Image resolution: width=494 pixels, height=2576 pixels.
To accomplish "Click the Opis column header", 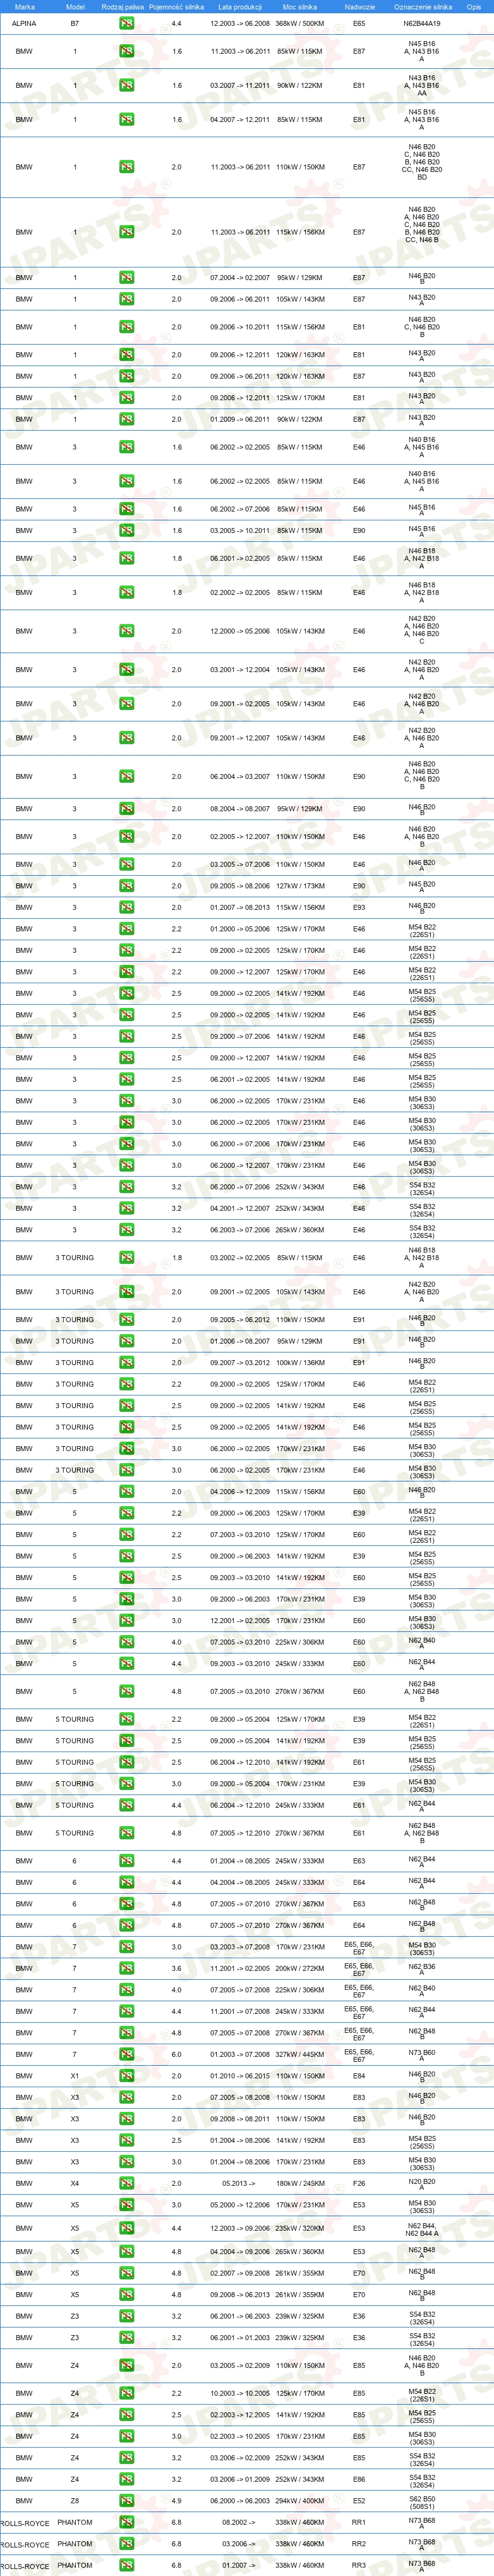I will 474,6.
